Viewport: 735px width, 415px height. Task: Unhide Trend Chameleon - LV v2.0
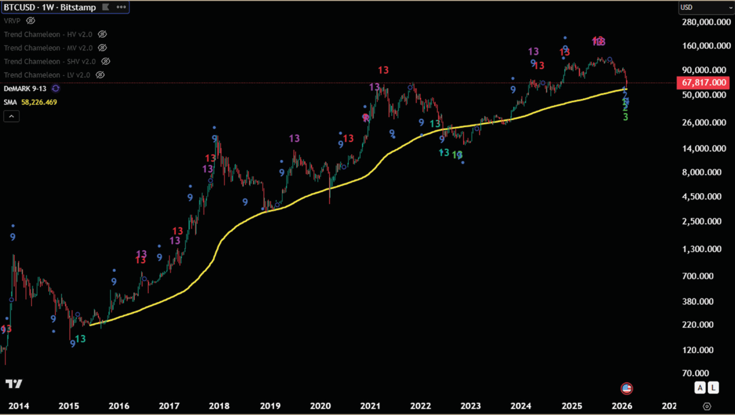coord(100,75)
